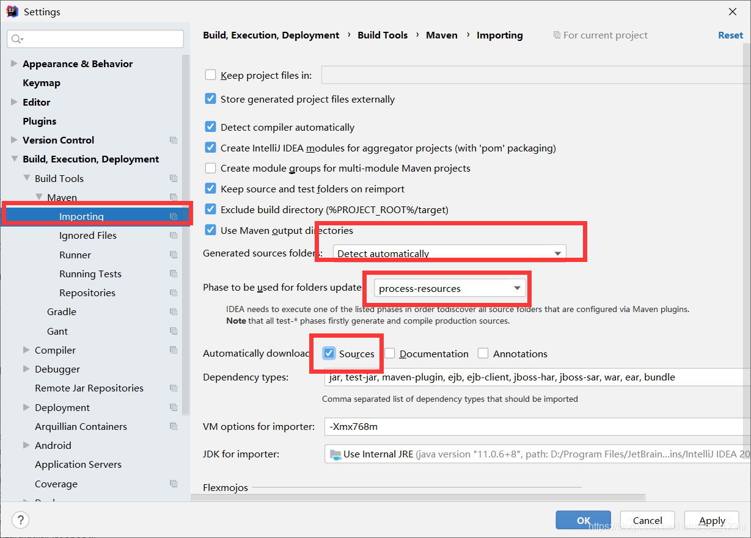Toggle Use Maven output directories checkbox

click(210, 230)
